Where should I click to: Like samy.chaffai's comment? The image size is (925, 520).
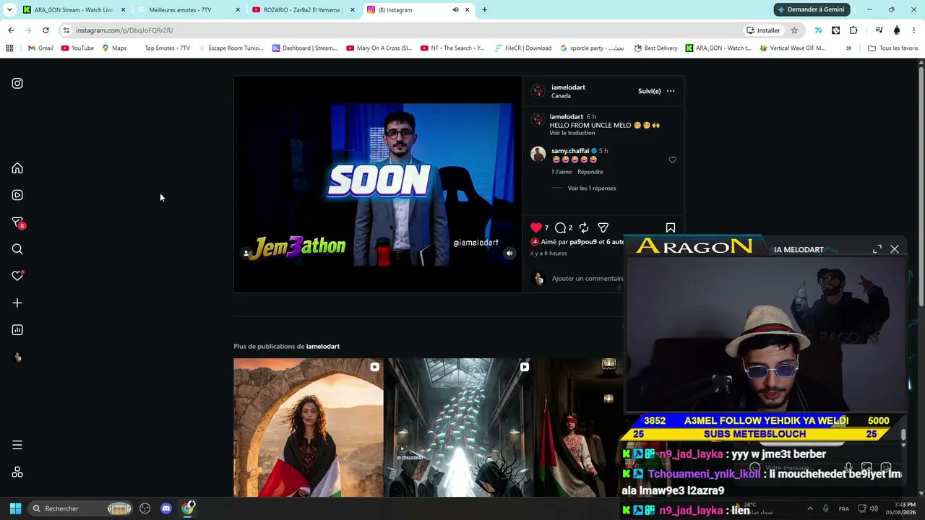click(x=672, y=160)
